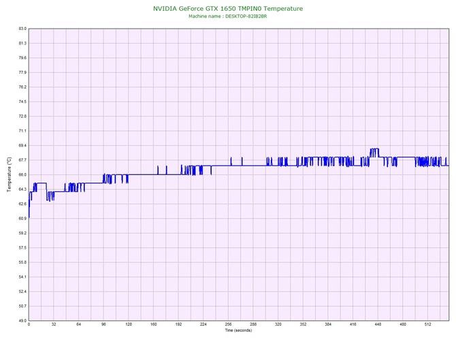Click the 60.9 temperature axis tick label

pos(22,218)
